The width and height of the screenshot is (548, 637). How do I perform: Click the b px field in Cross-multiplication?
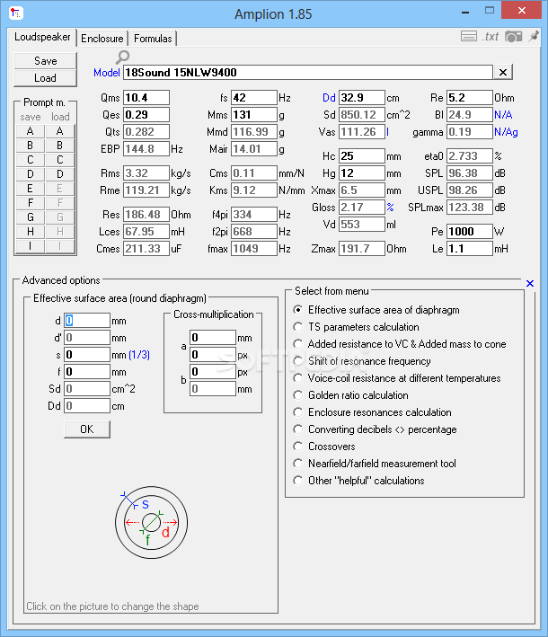tap(212, 372)
